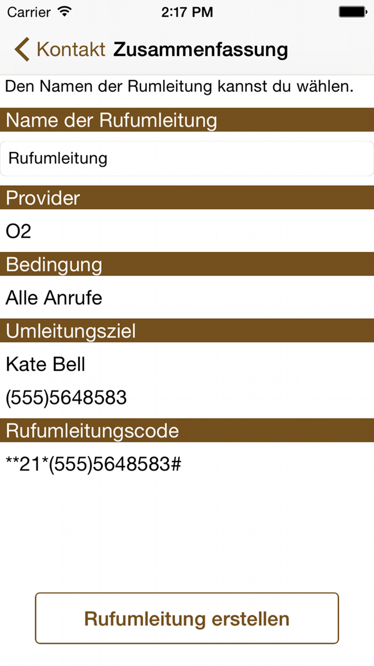Select the Kate Bell contact name

[46, 364]
